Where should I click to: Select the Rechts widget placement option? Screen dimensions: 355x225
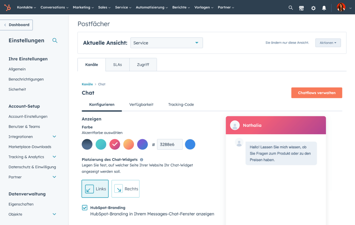point(125,189)
